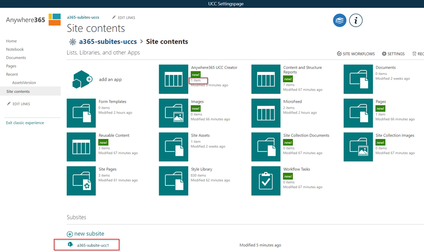Open Site Workflows

pos(356,54)
